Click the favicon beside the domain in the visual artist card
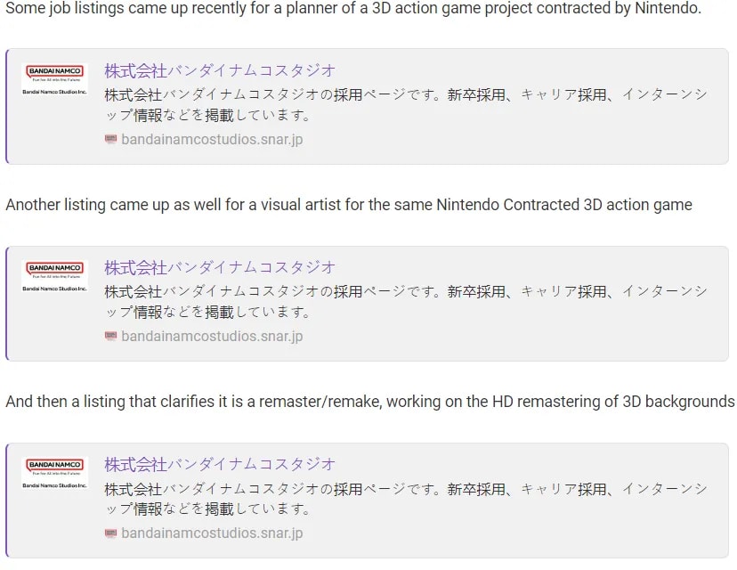The width and height of the screenshot is (737, 570). click(110, 336)
